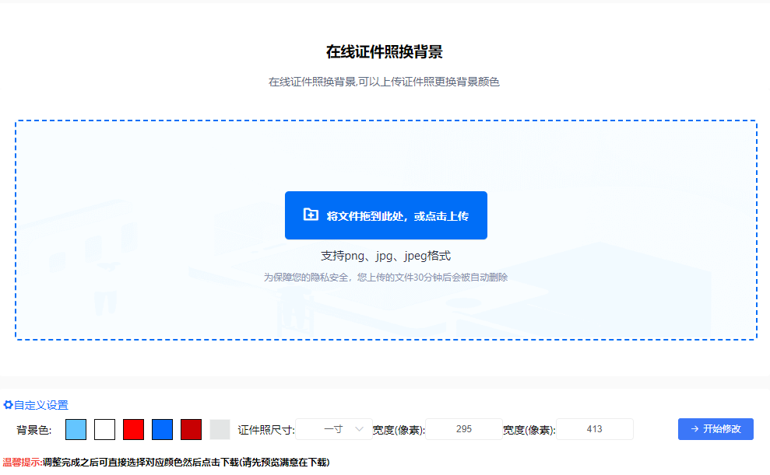The height and width of the screenshot is (475, 770).
Task: Expand the size selector via its chevron arrow
Action: tap(359, 428)
